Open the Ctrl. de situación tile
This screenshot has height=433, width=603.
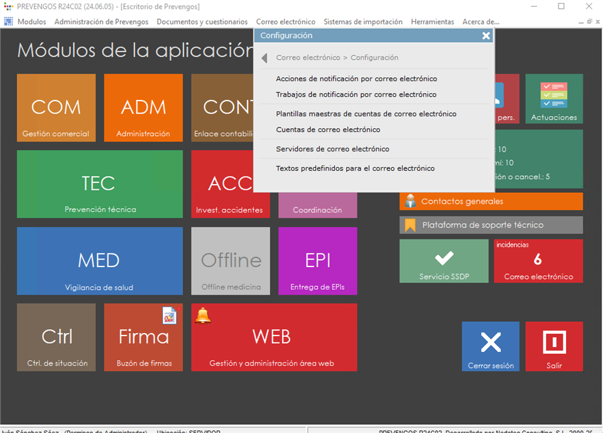click(x=56, y=337)
